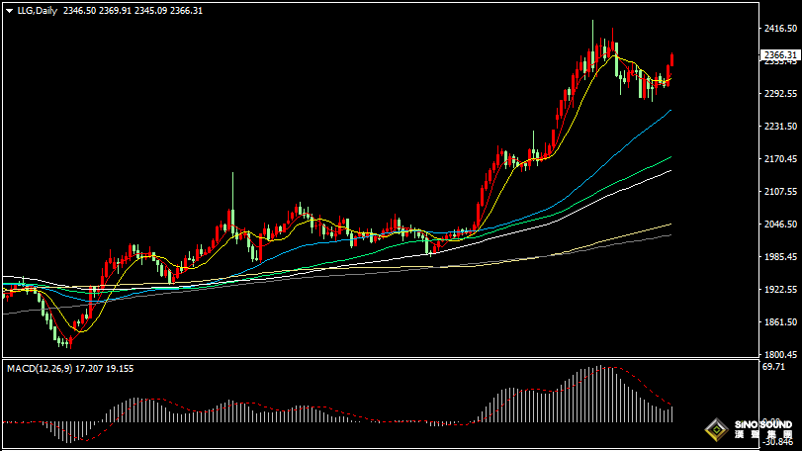Click the 2170.45 level on price scale
The width and height of the screenshot is (802, 451).
(x=779, y=159)
